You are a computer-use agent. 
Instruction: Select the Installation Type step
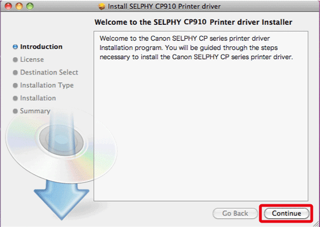[x=47, y=86]
